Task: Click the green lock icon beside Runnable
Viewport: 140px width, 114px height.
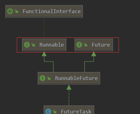Action: [x=33, y=45]
